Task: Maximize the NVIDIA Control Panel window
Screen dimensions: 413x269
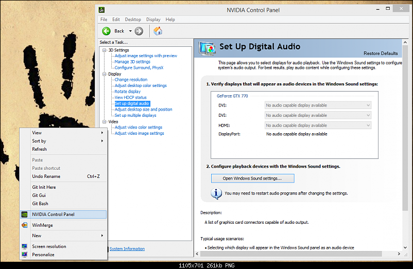Action: click(x=388, y=9)
